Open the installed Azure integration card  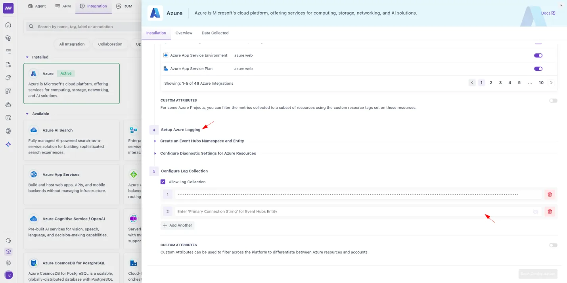click(x=71, y=84)
